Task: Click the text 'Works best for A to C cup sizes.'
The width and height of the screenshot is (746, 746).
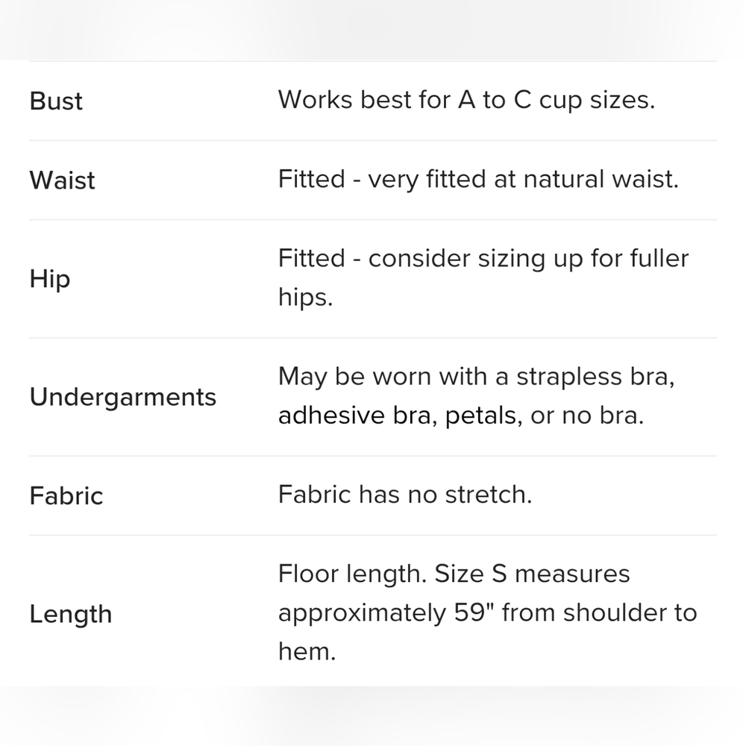Action: click(466, 101)
